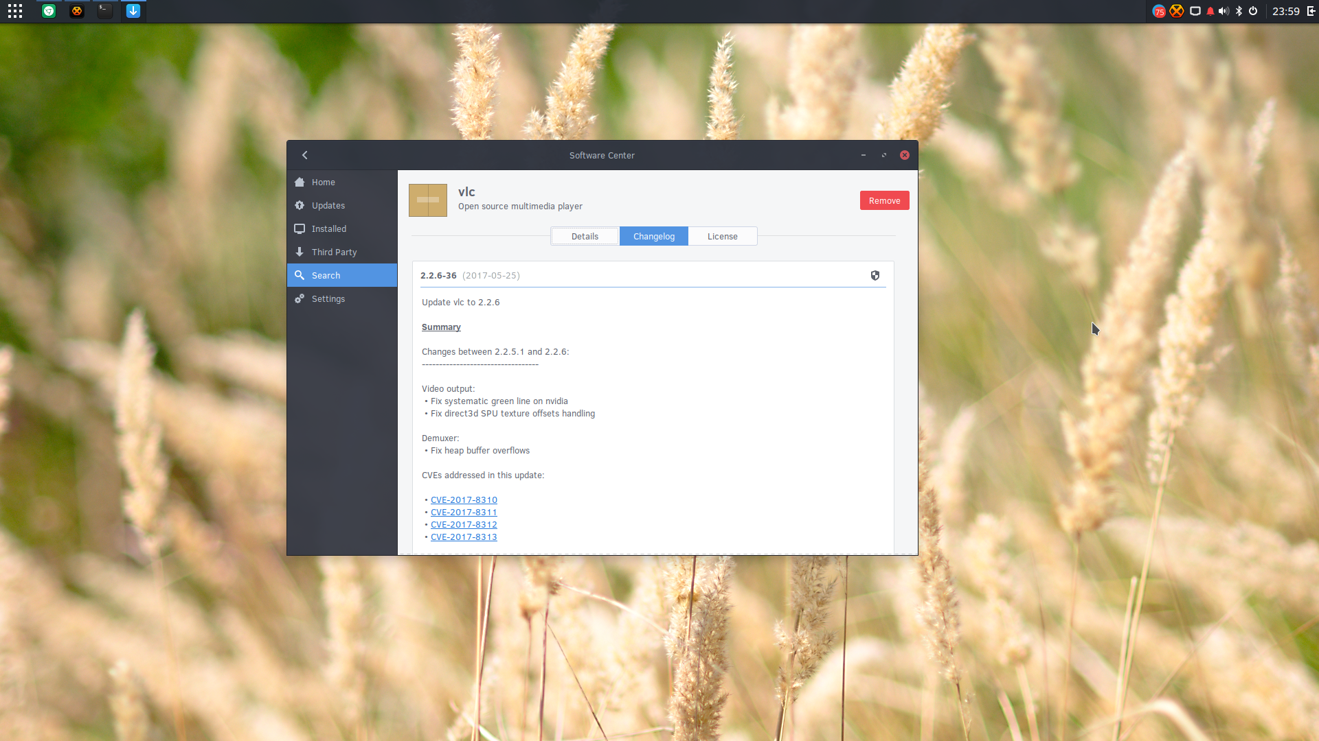Open the Third Party section in sidebar
The width and height of the screenshot is (1319, 741).
[342, 252]
